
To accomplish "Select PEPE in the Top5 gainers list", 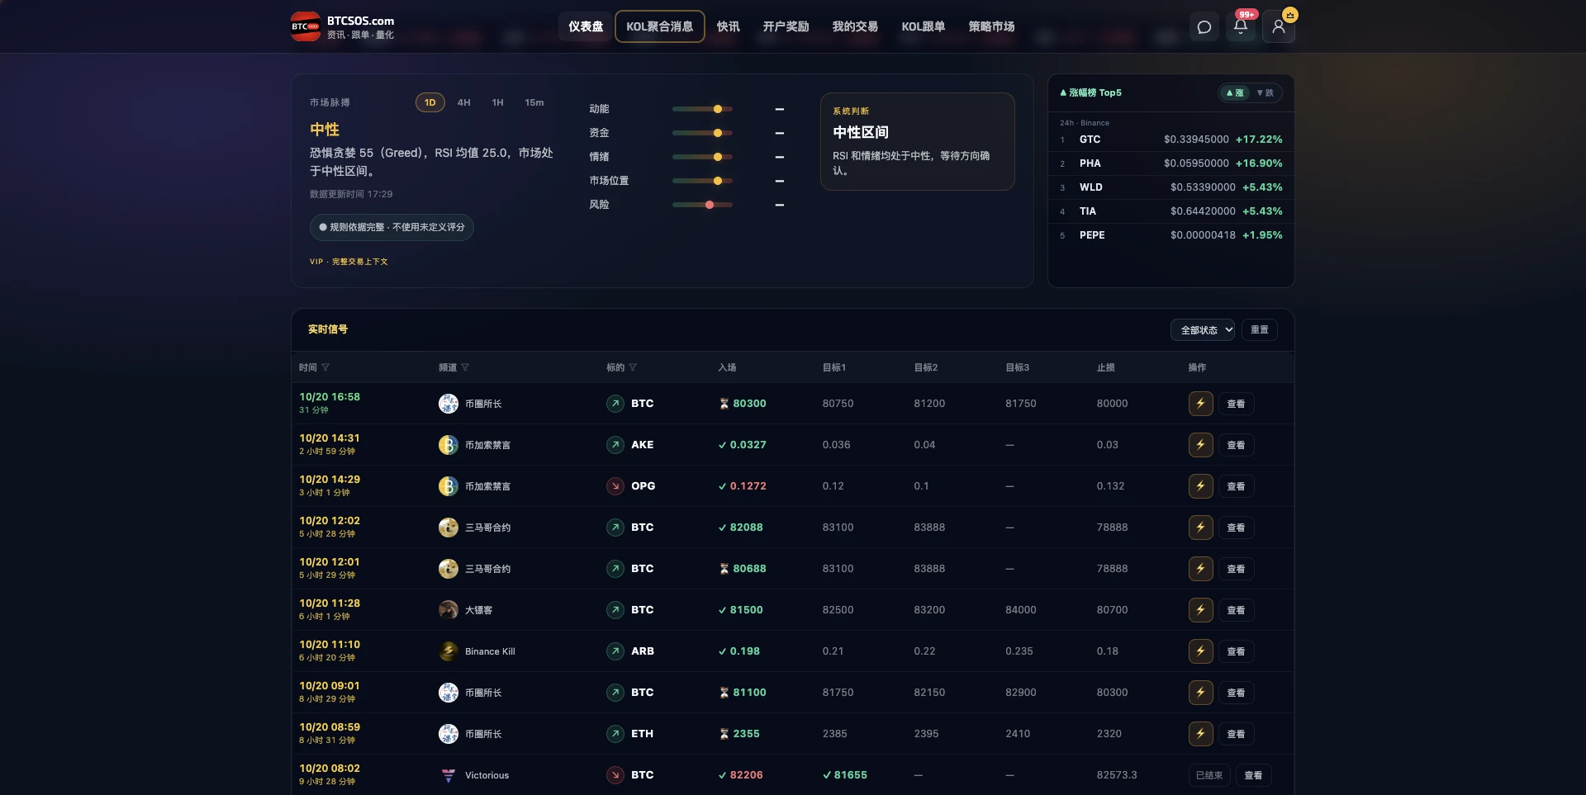I will [x=1171, y=235].
